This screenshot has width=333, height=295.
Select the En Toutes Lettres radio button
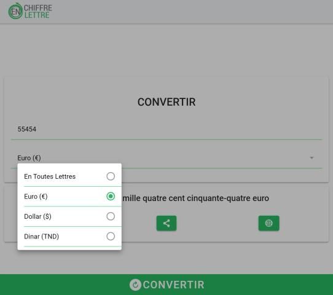111,176
